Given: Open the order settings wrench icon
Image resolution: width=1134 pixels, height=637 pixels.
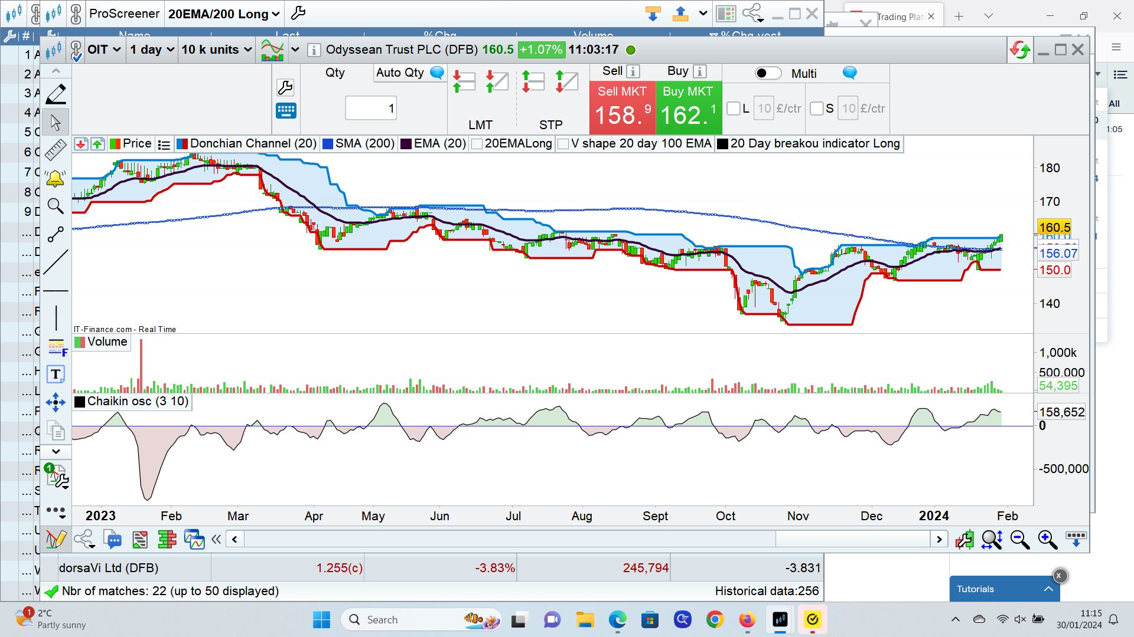Looking at the screenshot, I should [285, 88].
